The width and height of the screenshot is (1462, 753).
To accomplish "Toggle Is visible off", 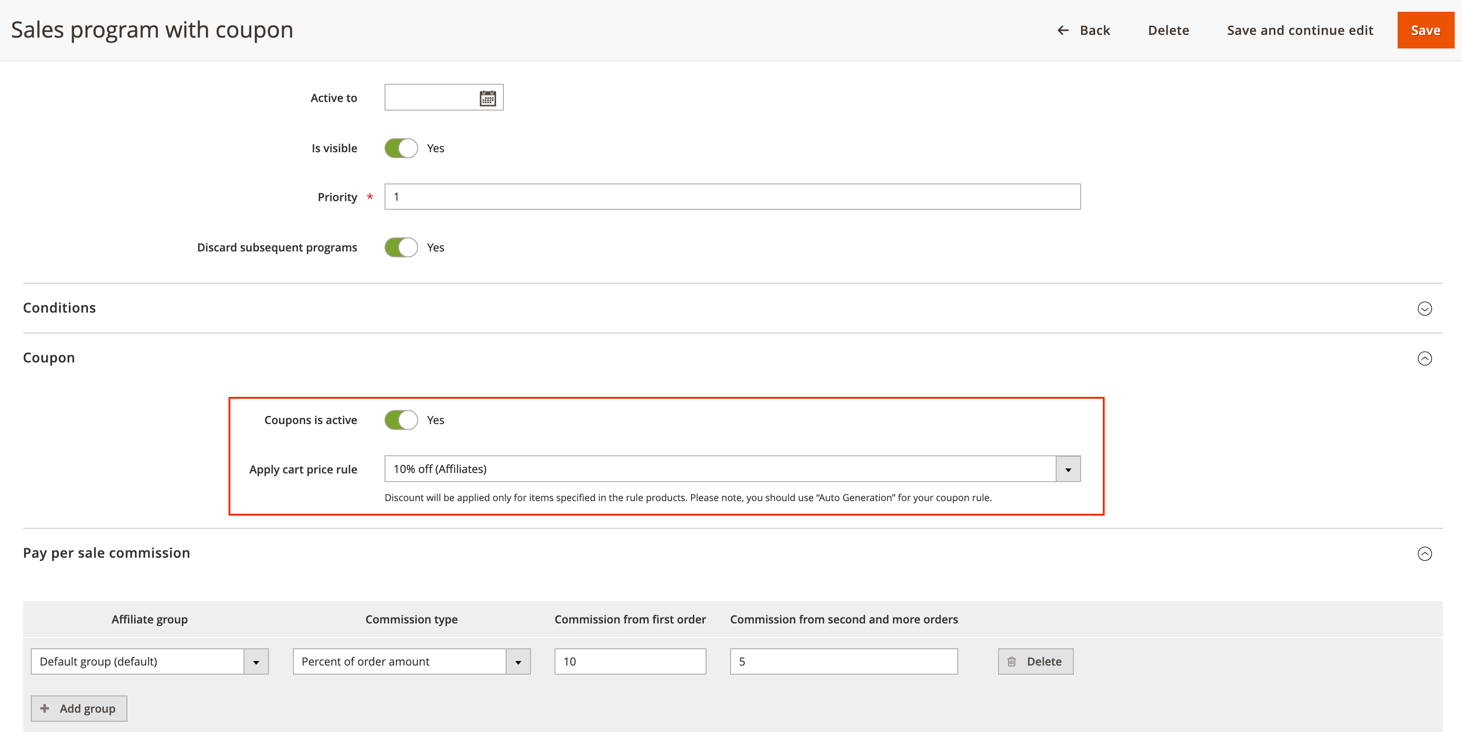I will (x=401, y=148).
